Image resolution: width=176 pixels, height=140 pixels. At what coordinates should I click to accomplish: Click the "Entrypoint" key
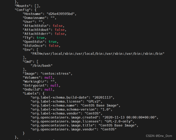[35, 86]
